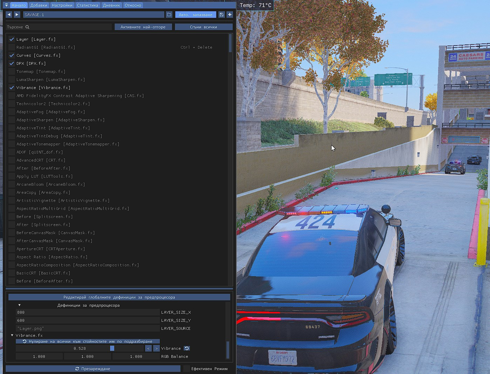Open the overlay menu triangle icon
490x374 pixels.
point(6,5)
